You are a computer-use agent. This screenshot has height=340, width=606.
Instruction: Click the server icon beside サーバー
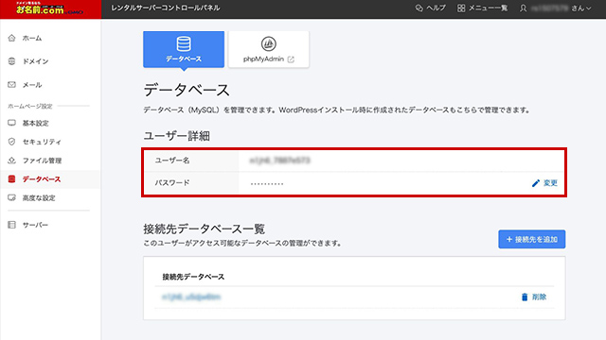[11, 225]
